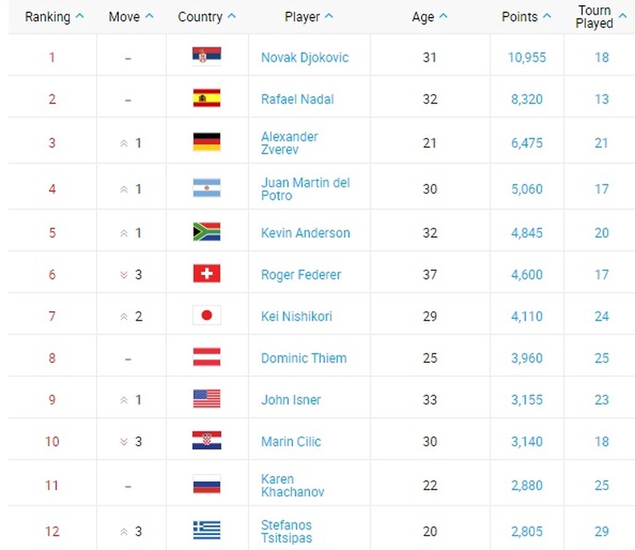Click the Greece flag icon
This screenshot has height=550, width=635.
click(206, 531)
